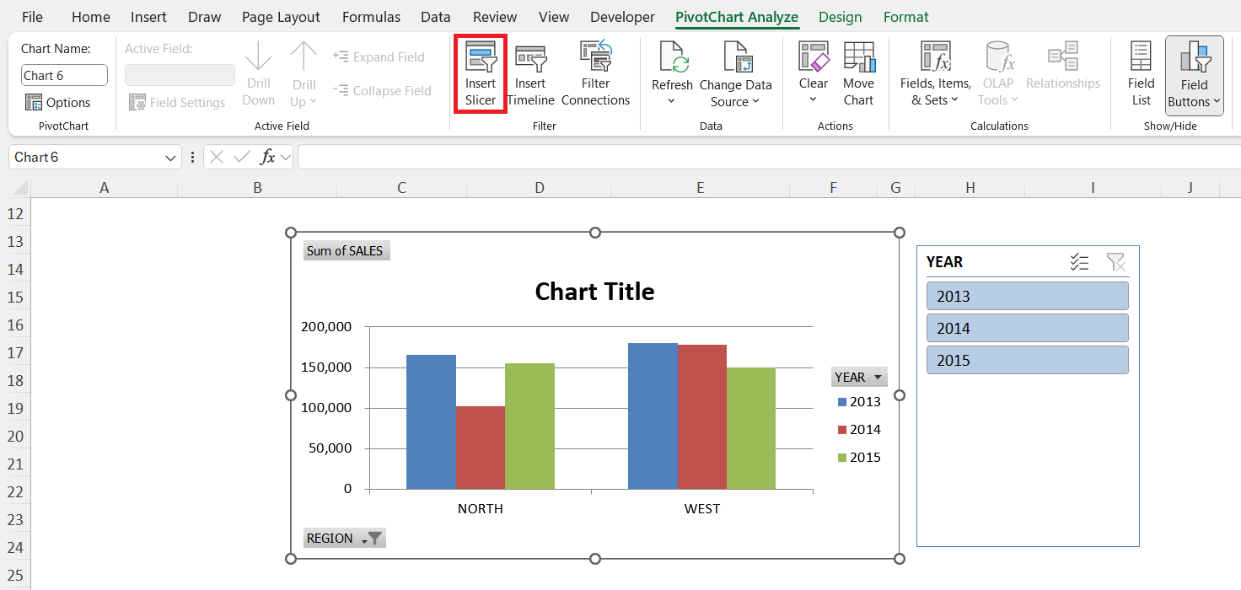Viewport: 1241px width, 590px height.
Task: Switch to the Design tab
Action: pyautogui.click(x=840, y=17)
